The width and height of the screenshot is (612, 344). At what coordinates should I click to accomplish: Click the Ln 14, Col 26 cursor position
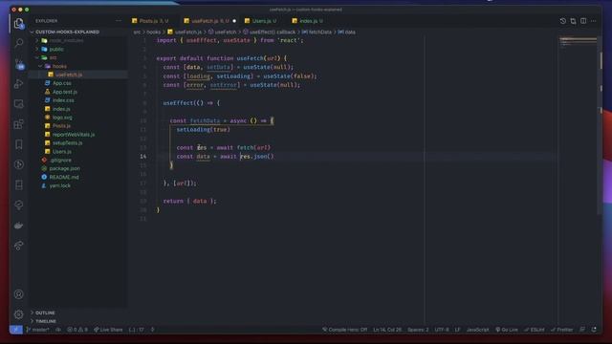pos(387,330)
